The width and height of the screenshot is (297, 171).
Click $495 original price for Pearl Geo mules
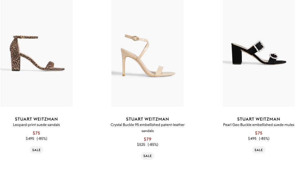252,138
